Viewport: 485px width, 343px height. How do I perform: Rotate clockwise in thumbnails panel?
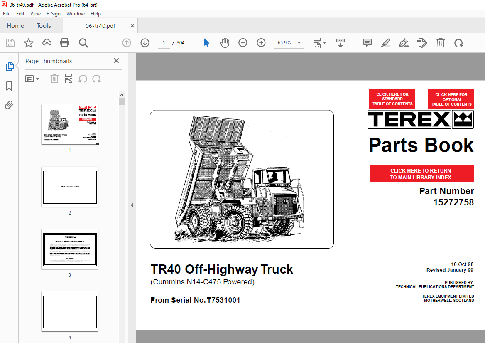coord(97,79)
